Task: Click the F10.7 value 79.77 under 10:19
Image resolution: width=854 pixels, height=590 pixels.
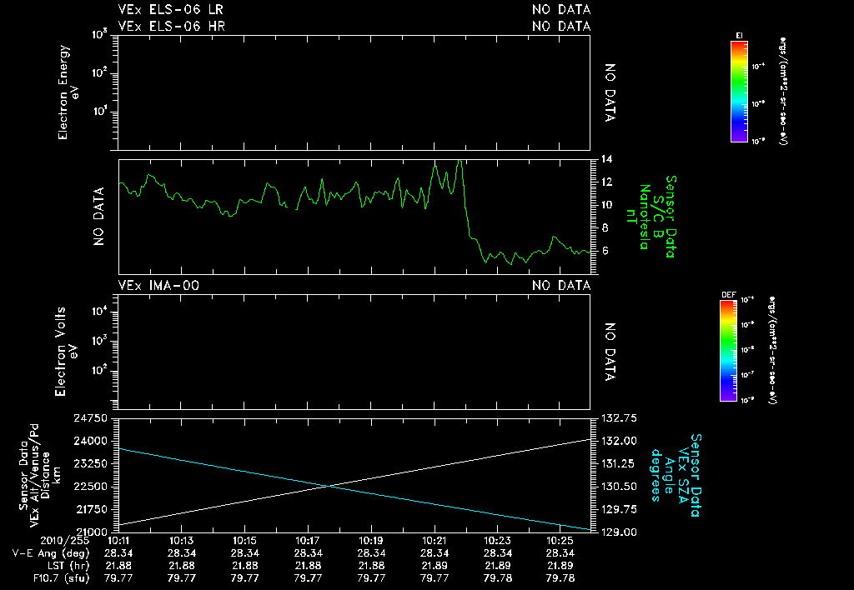Action: pos(371,578)
